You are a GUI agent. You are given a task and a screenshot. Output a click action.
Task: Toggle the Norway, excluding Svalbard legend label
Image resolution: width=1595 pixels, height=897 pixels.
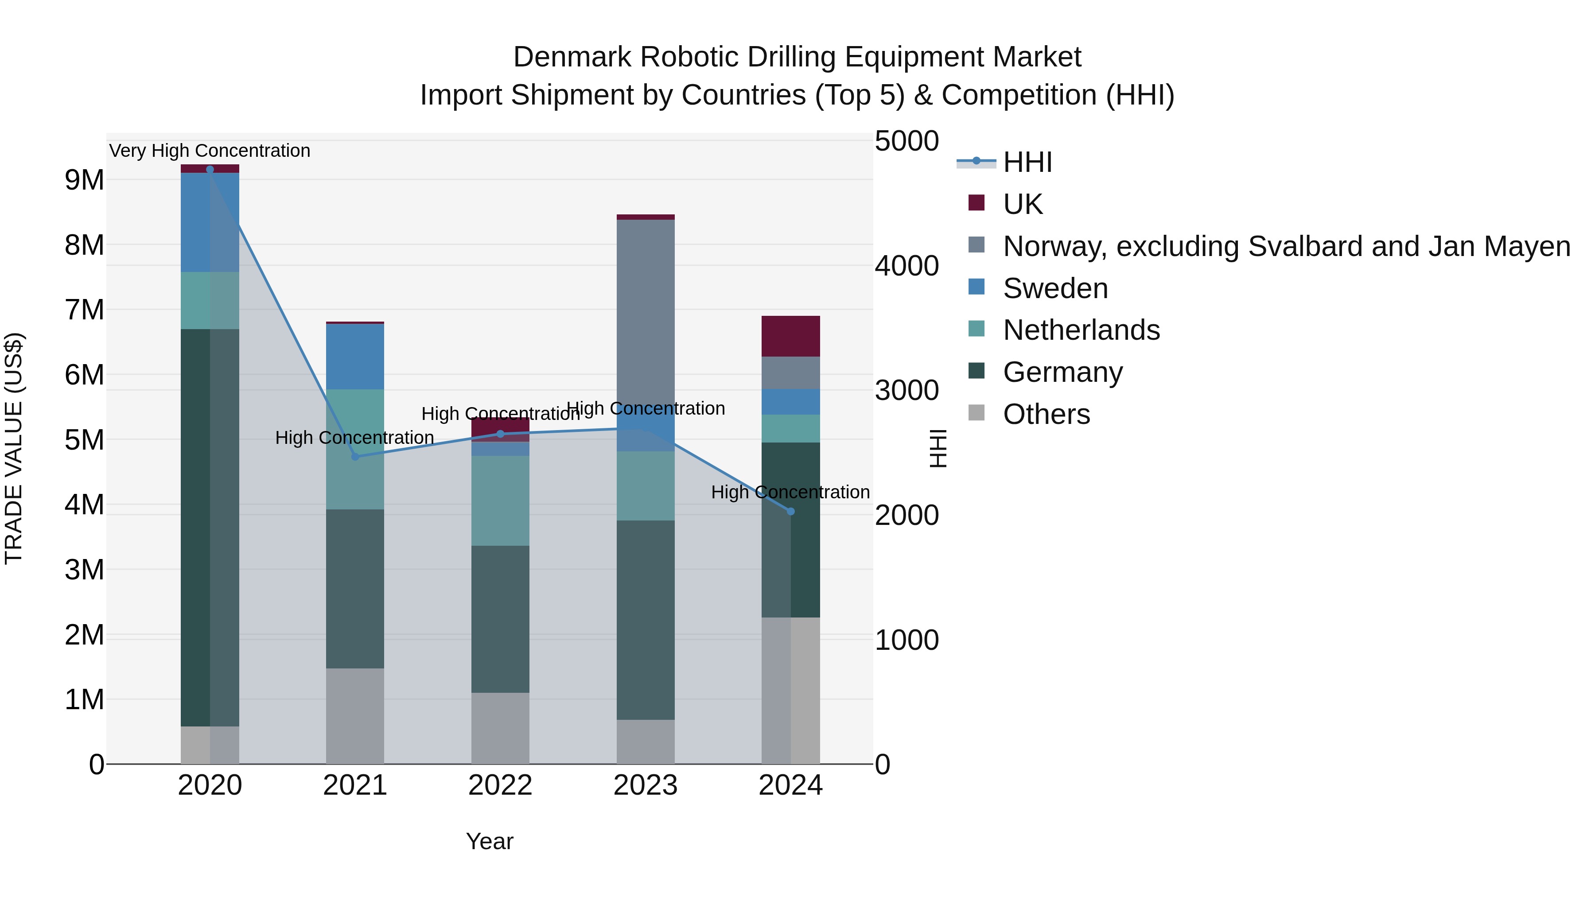coord(1287,246)
